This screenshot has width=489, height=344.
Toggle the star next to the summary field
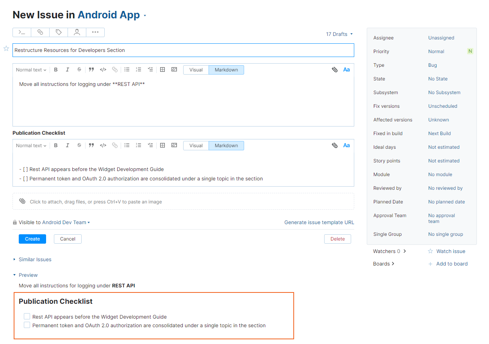6,48
